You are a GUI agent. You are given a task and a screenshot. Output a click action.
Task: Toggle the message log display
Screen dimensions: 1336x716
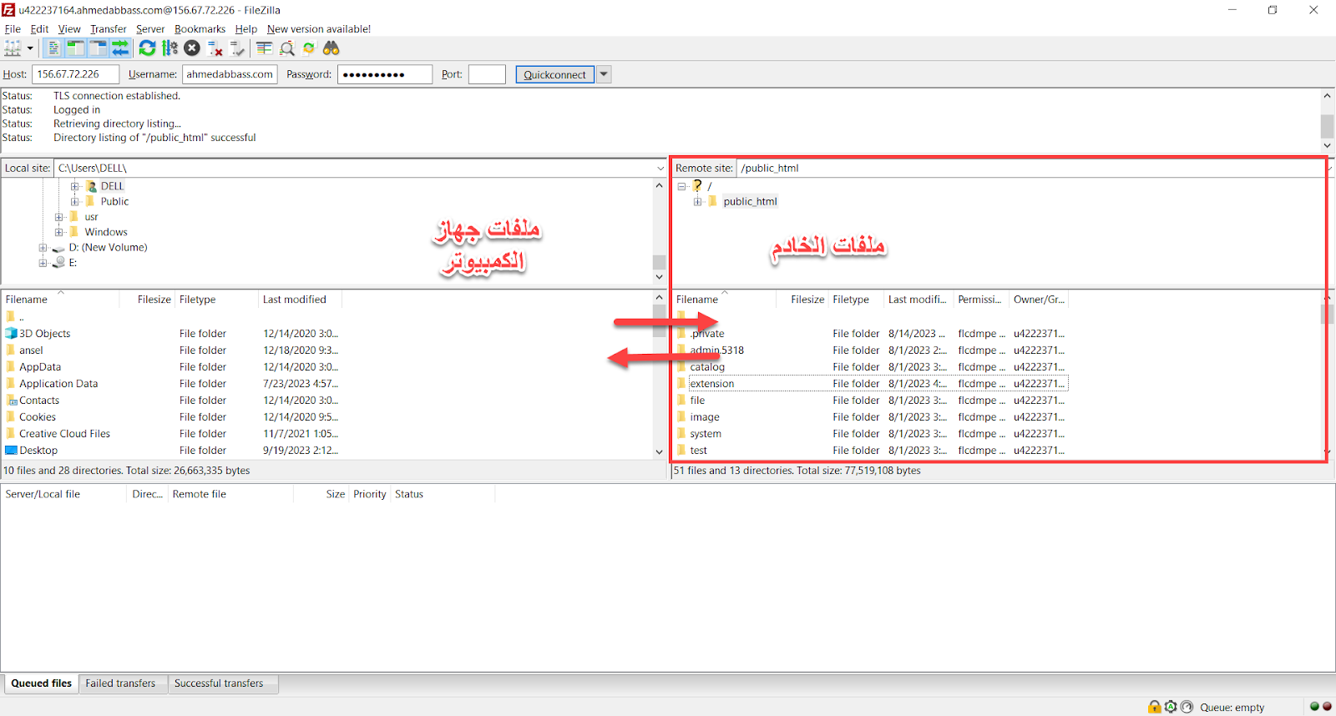click(53, 48)
